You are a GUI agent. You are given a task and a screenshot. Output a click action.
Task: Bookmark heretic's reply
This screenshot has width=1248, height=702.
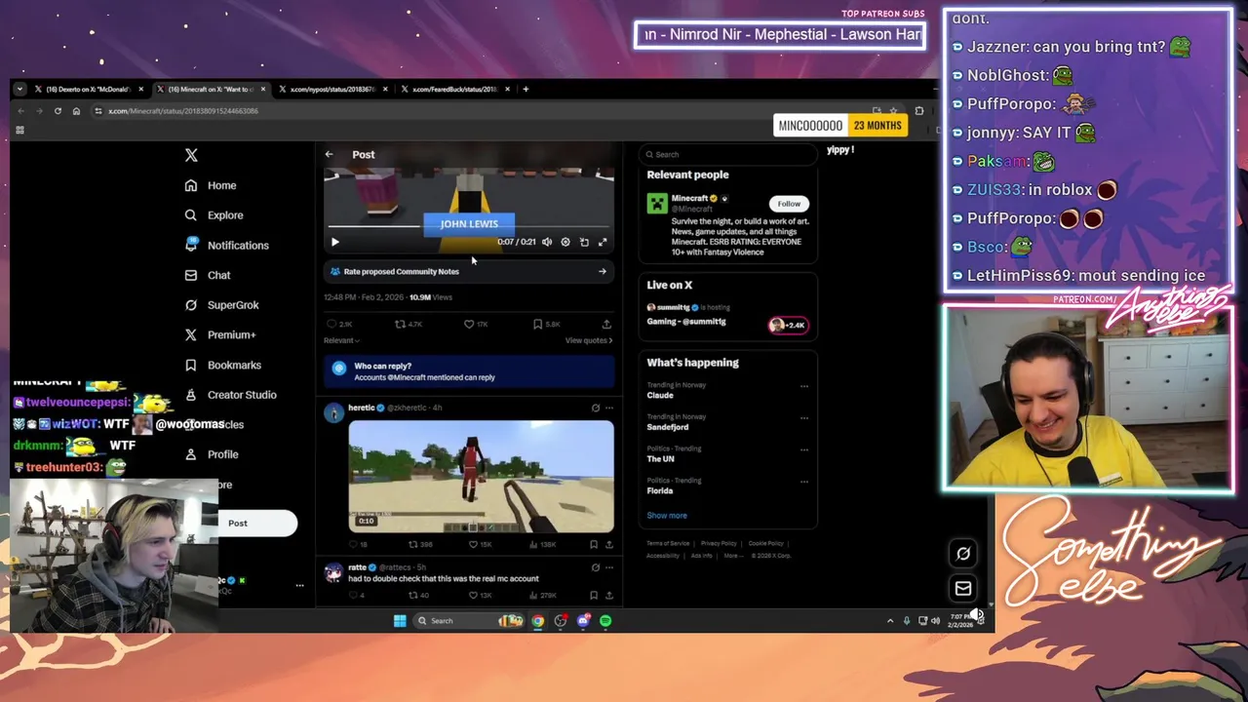tap(594, 544)
